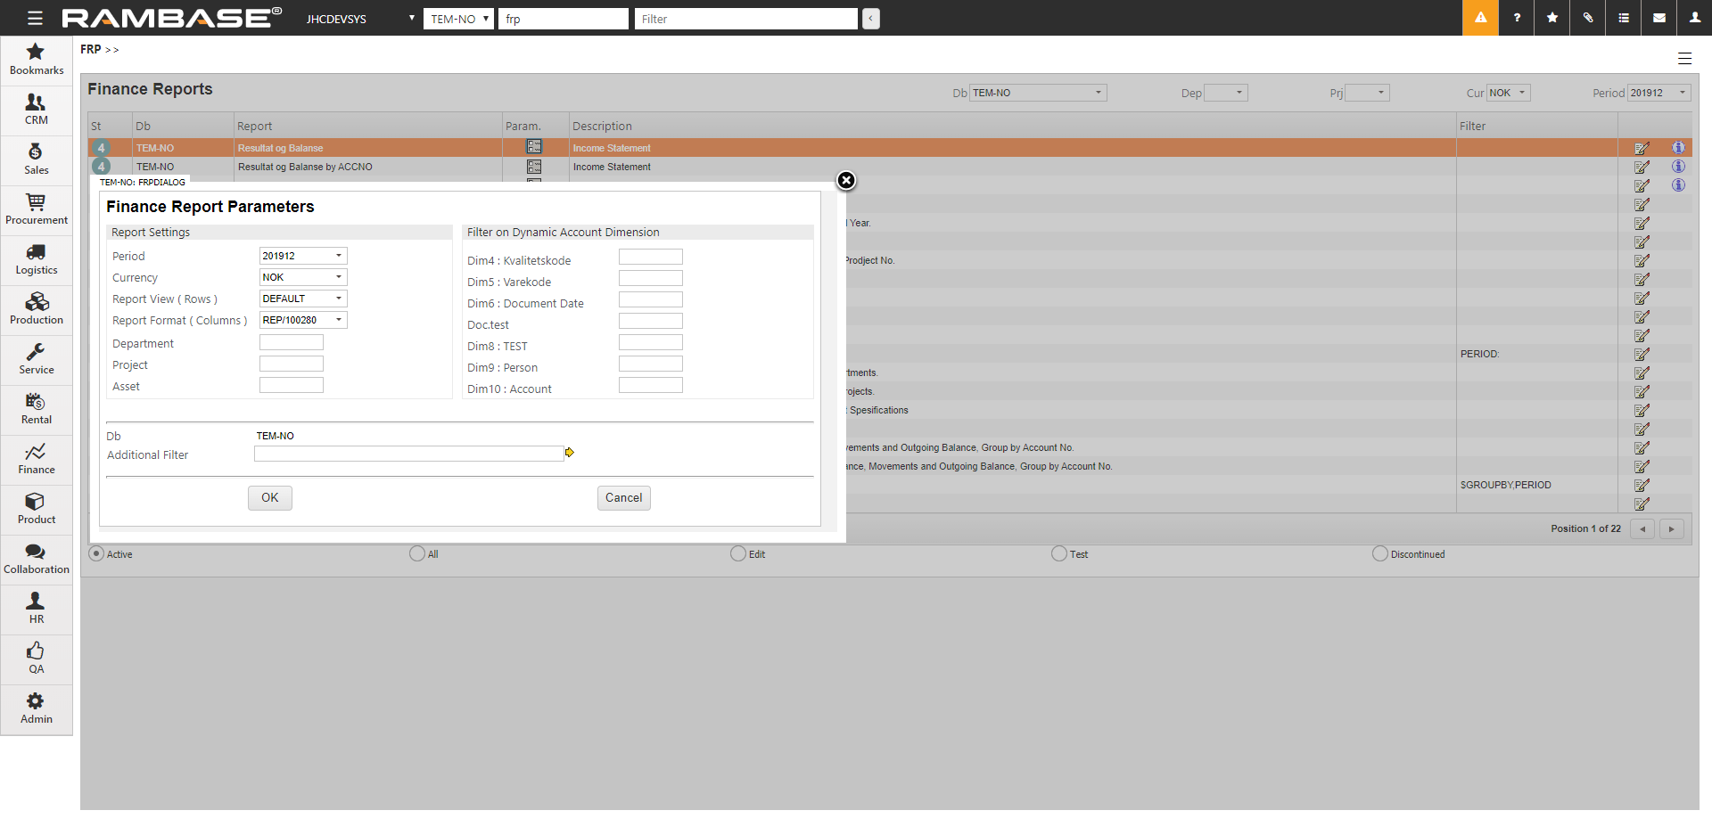Select the All radio button
Image resolution: width=1712 pixels, height=835 pixels.
417,553
